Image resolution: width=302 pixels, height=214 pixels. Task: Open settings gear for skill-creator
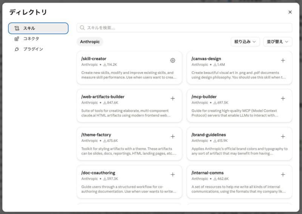[x=173, y=60]
